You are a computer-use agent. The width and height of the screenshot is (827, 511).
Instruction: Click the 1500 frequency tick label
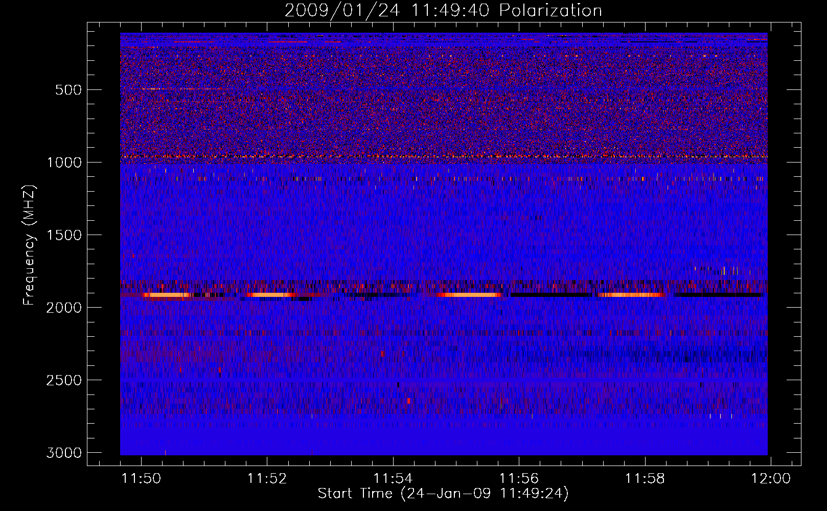click(64, 235)
